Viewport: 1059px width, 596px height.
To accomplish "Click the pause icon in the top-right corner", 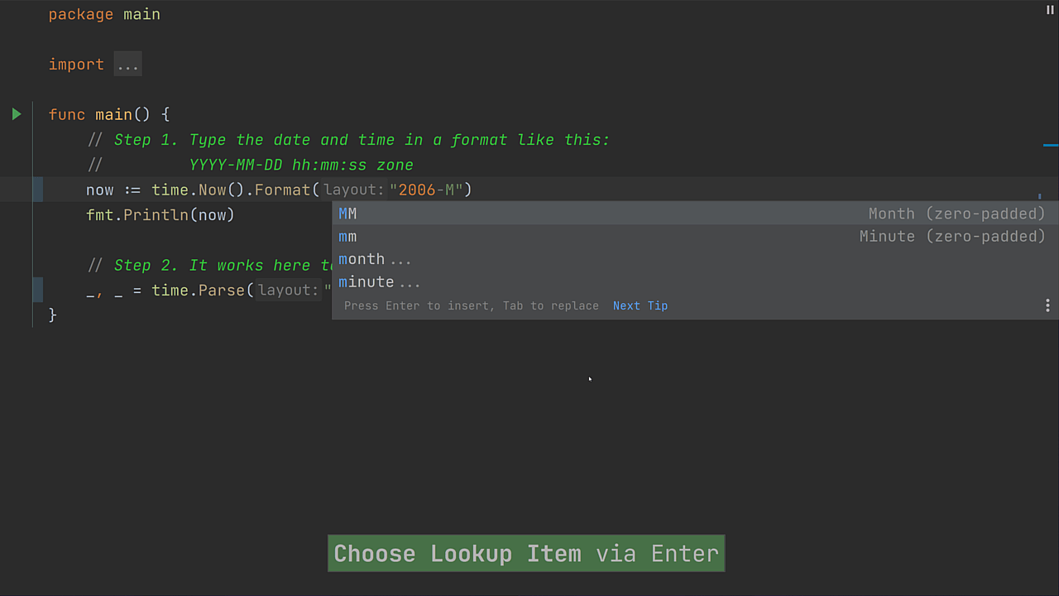I will (1048, 9).
